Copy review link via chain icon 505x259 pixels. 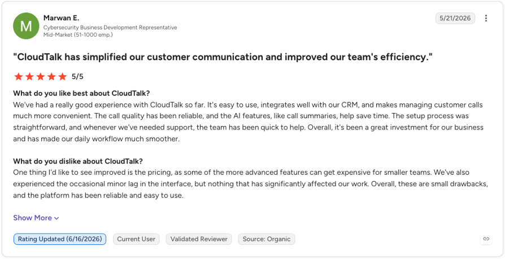[x=486, y=239]
